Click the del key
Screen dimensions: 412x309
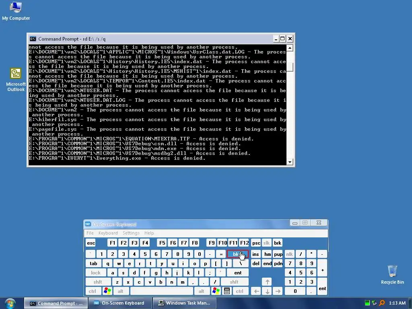click(x=256, y=264)
